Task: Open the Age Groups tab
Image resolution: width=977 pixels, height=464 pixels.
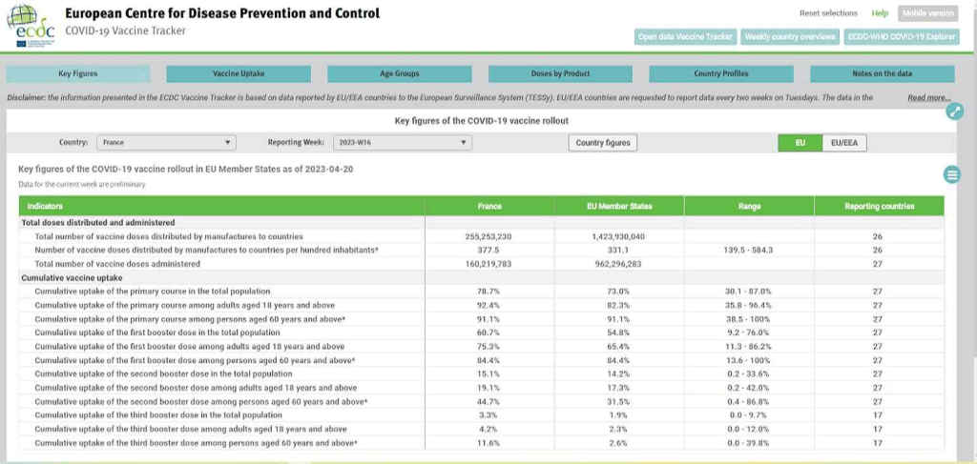Action: click(x=400, y=73)
